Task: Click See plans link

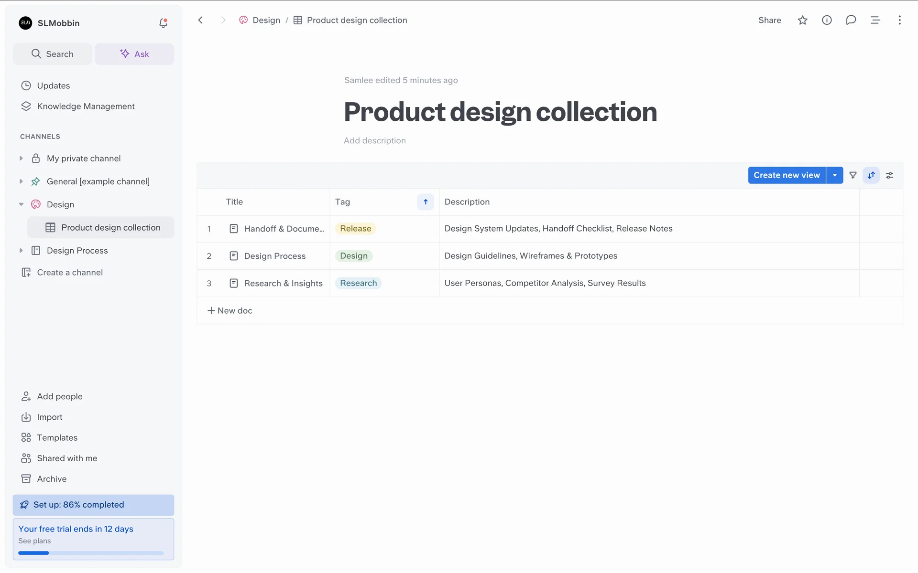Action: tap(34, 541)
